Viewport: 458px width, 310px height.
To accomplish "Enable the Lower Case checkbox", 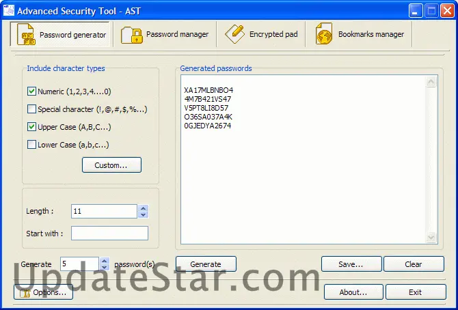I will pyautogui.click(x=31, y=145).
